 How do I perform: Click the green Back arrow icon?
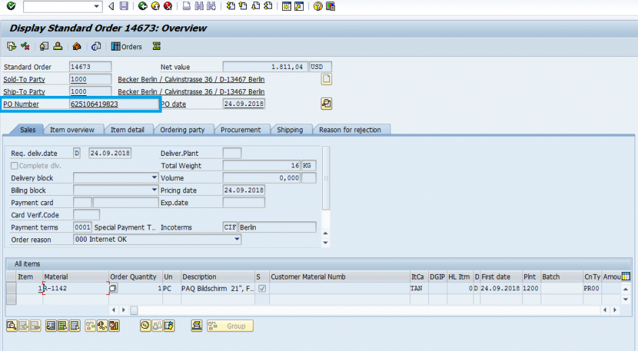click(142, 6)
